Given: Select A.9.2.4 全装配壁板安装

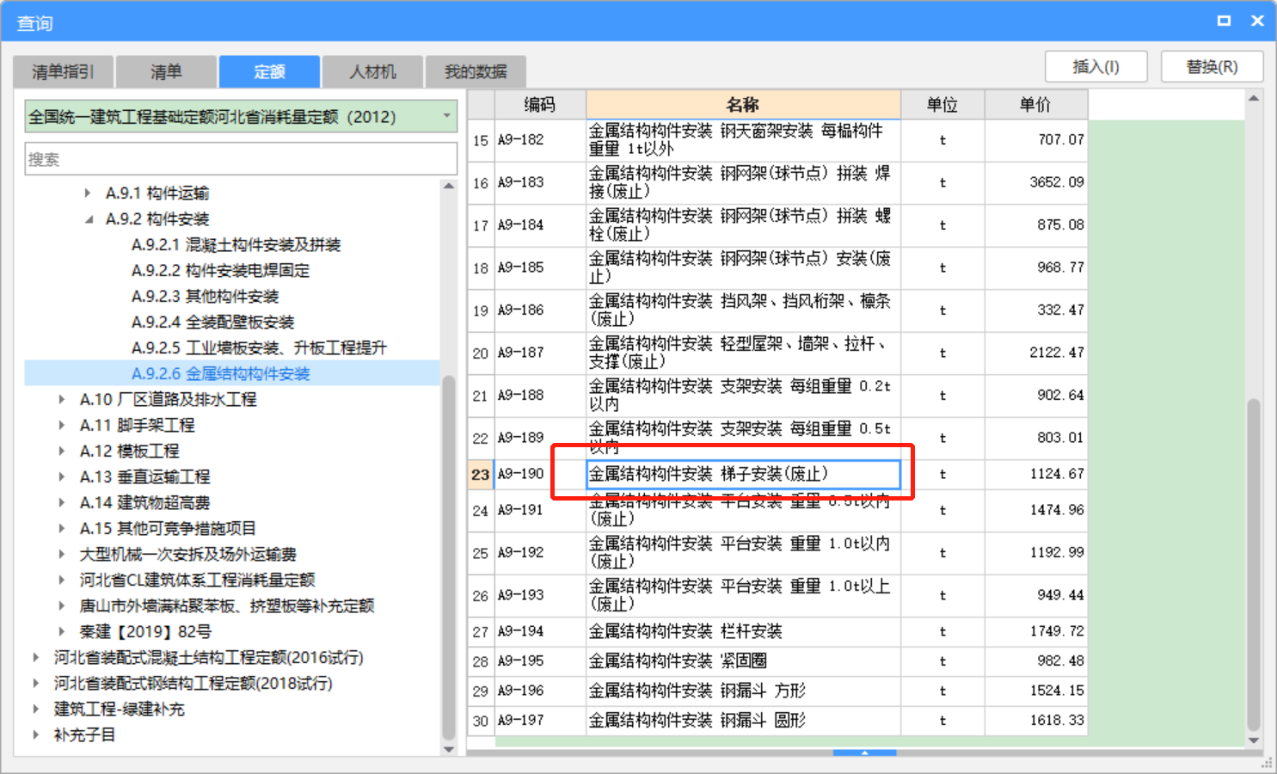Looking at the screenshot, I should (x=212, y=322).
